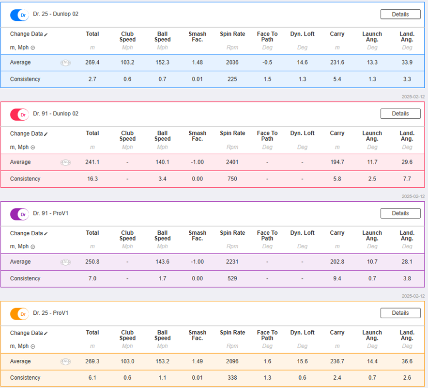Open the m, Mph units dropdown in Dr. 91 - ProV1
The image size is (428, 388).
(22, 246)
